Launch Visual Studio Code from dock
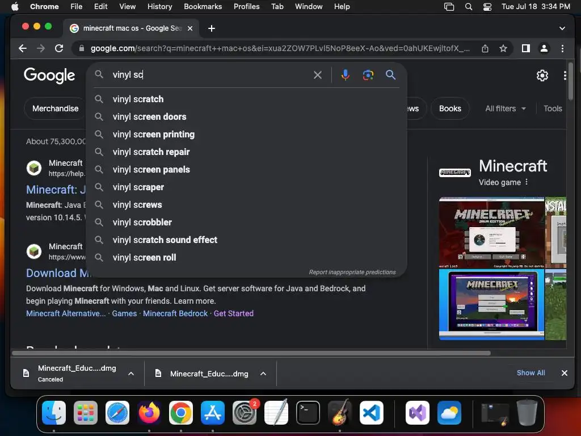The height and width of the screenshot is (436, 581). (371, 412)
